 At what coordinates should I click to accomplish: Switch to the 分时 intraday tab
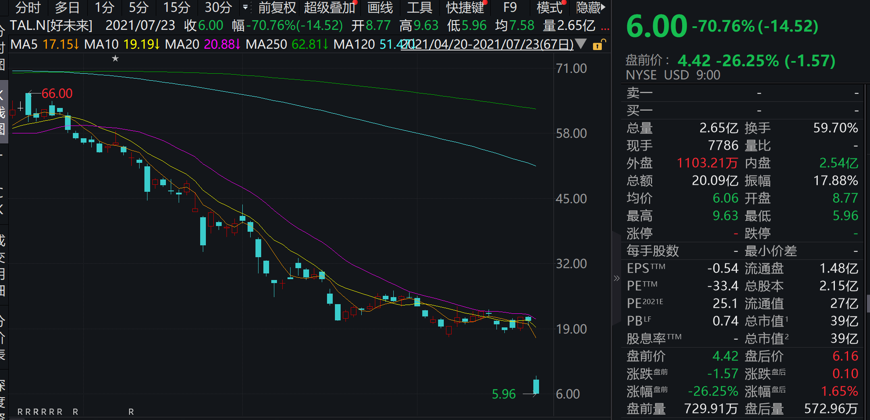coord(28,7)
